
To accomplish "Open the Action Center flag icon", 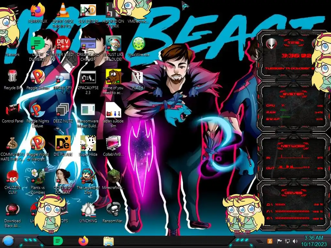I will tap(279, 241).
